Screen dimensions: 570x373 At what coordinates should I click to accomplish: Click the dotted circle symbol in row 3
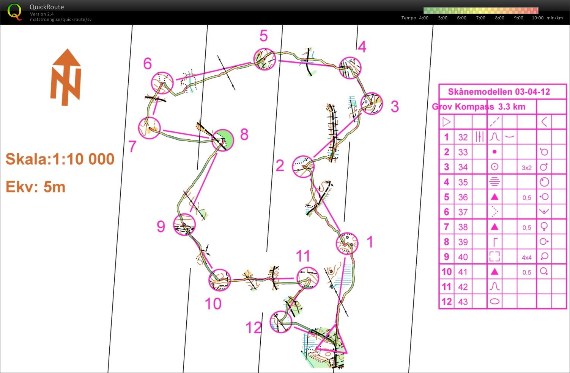click(x=494, y=167)
